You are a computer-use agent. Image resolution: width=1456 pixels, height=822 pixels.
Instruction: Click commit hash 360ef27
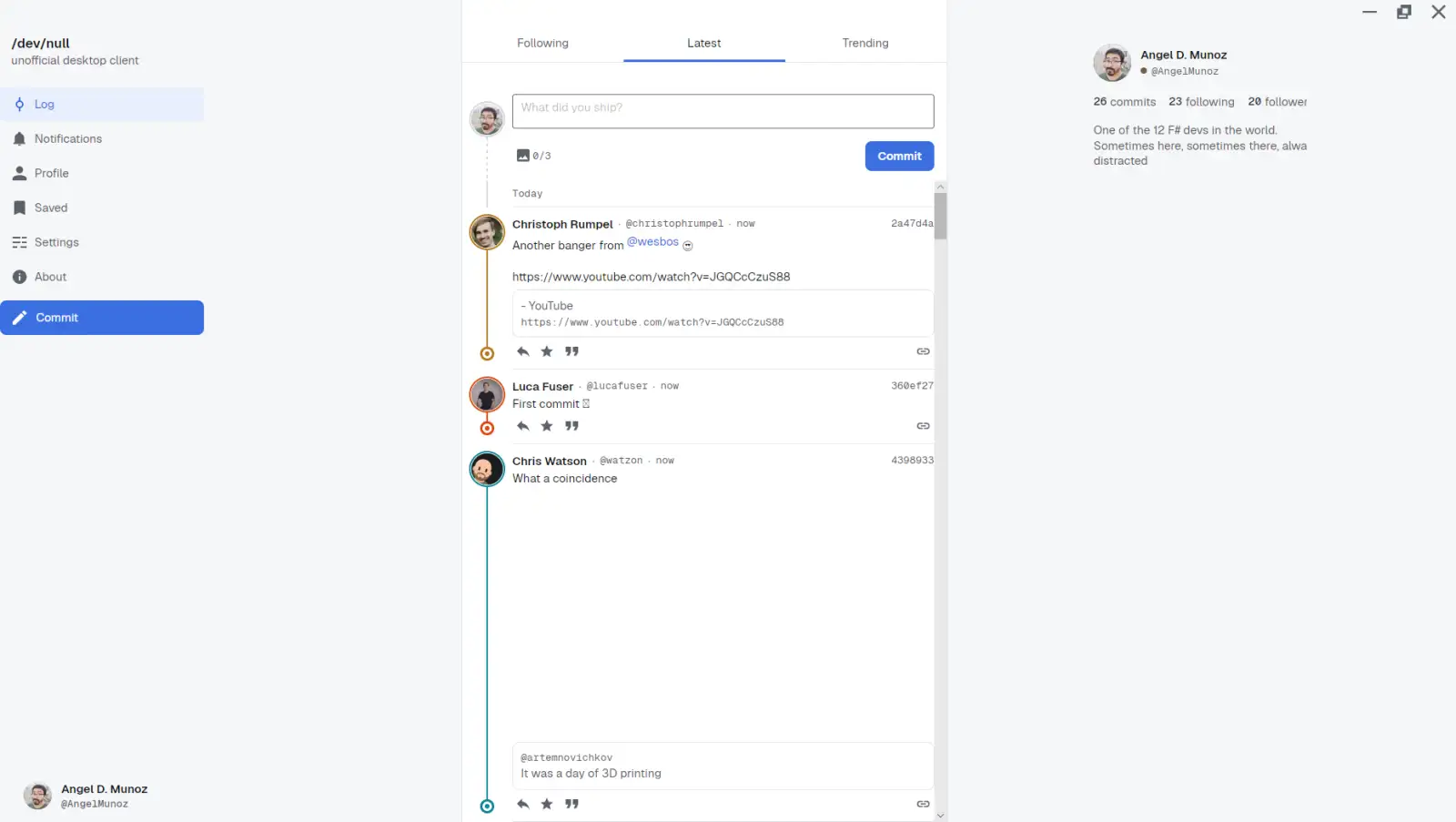click(912, 386)
